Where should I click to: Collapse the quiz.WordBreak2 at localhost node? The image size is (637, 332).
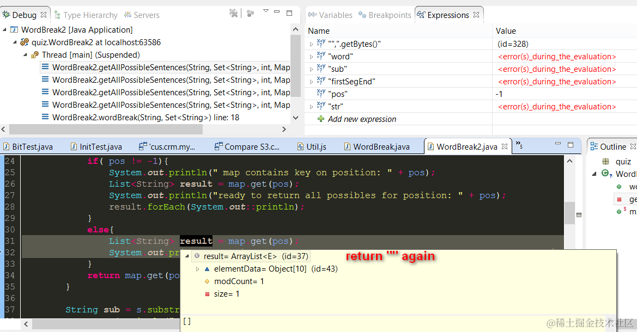coord(15,42)
